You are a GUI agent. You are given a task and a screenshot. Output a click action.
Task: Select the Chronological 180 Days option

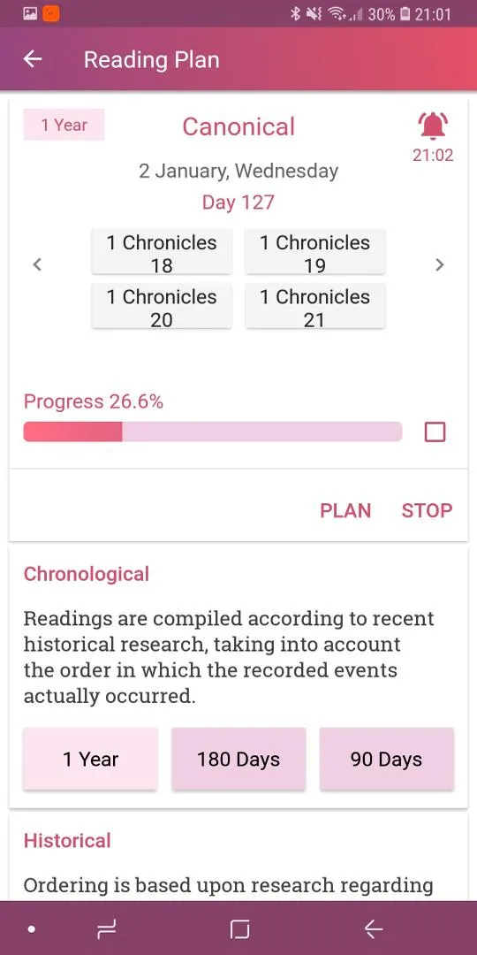pyautogui.click(x=238, y=759)
